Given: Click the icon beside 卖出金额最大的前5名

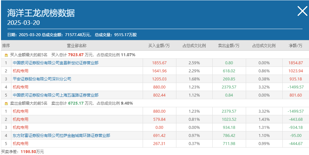Looking at the screenshot, I should point(6,103).
